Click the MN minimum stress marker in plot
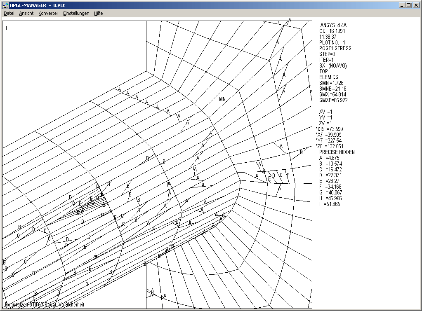This screenshot has height=311, width=422. pyautogui.click(x=222, y=99)
